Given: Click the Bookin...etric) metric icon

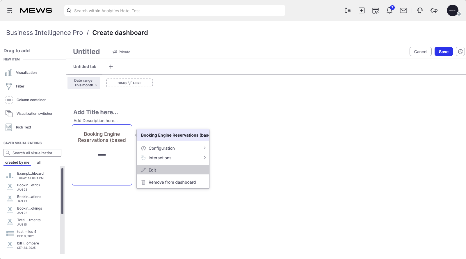Looking at the screenshot, I should pyautogui.click(x=10, y=187).
